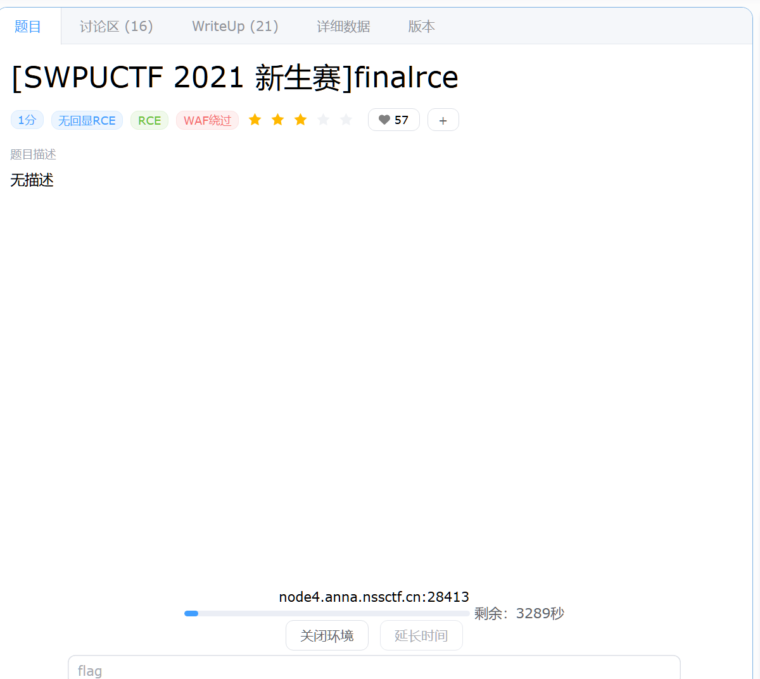Select the green RCE tag
Viewport: 760px width, 679px height.
(149, 120)
